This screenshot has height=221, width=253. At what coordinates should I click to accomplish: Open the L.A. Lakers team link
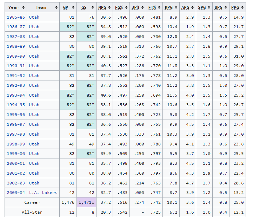tap(43, 193)
